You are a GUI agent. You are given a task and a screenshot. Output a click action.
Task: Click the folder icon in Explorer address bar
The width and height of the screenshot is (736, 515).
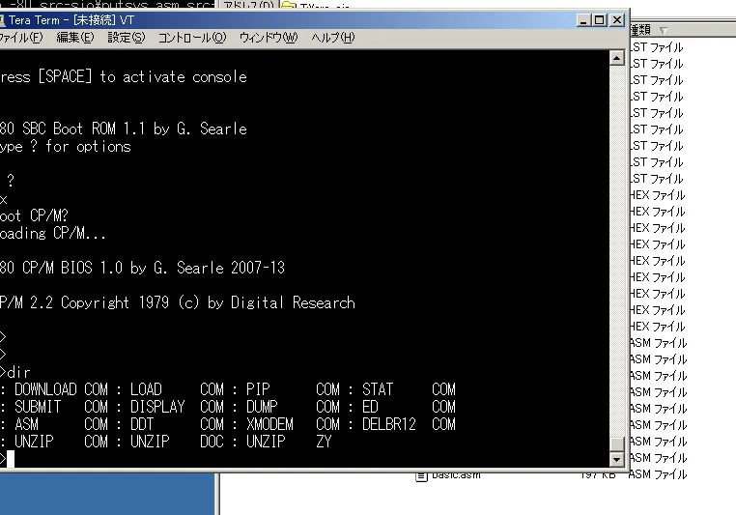point(289,5)
